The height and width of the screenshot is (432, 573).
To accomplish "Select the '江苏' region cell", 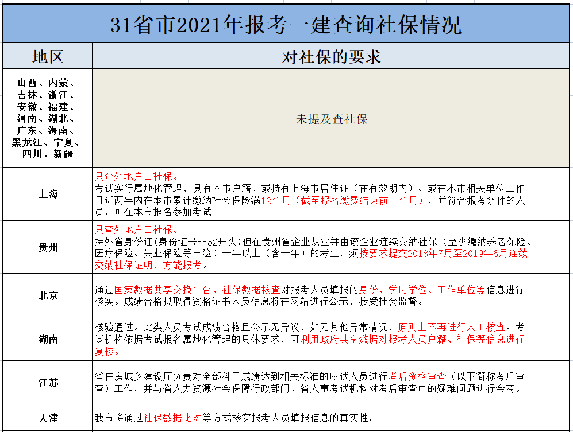I will [x=48, y=383].
